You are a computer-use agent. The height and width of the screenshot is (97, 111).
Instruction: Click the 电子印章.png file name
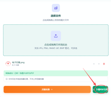tap(18, 62)
